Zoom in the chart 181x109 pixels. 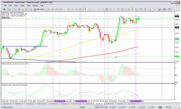(x=141, y=9)
